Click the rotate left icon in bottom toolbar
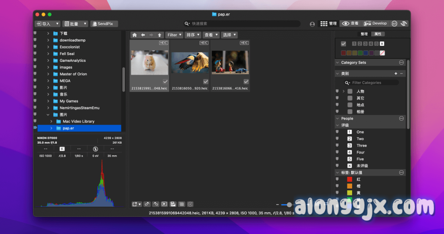 (147, 204)
